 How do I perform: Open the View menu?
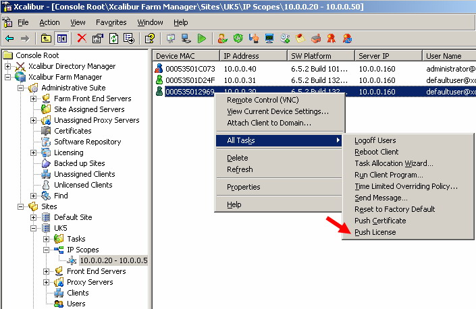[x=78, y=22]
